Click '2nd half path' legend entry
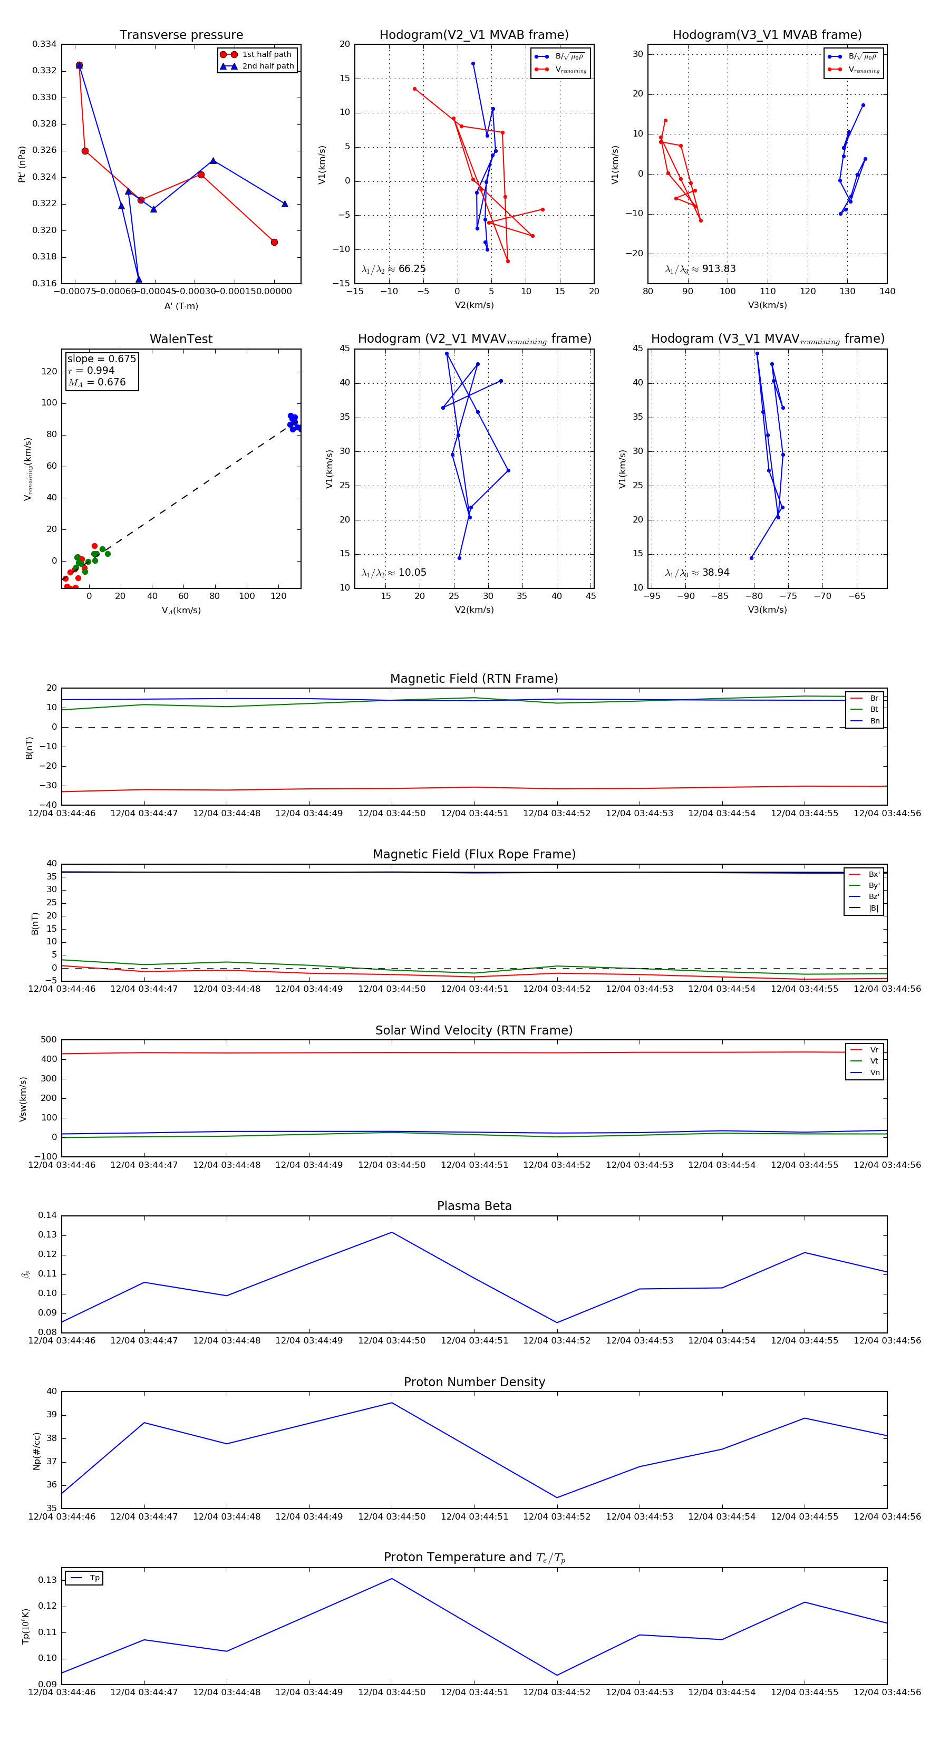 (x=257, y=66)
